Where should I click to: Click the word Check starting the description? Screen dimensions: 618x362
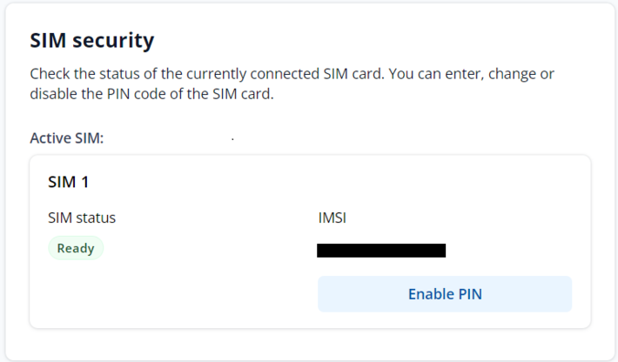pyautogui.click(x=50, y=75)
